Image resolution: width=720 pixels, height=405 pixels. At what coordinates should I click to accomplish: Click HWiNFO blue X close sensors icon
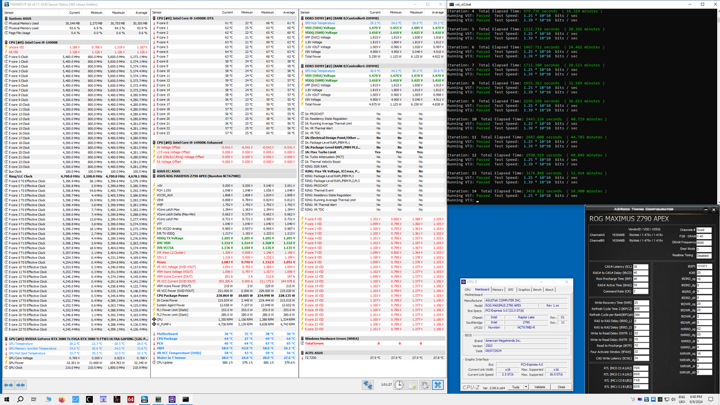pyautogui.click(x=438, y=385)
